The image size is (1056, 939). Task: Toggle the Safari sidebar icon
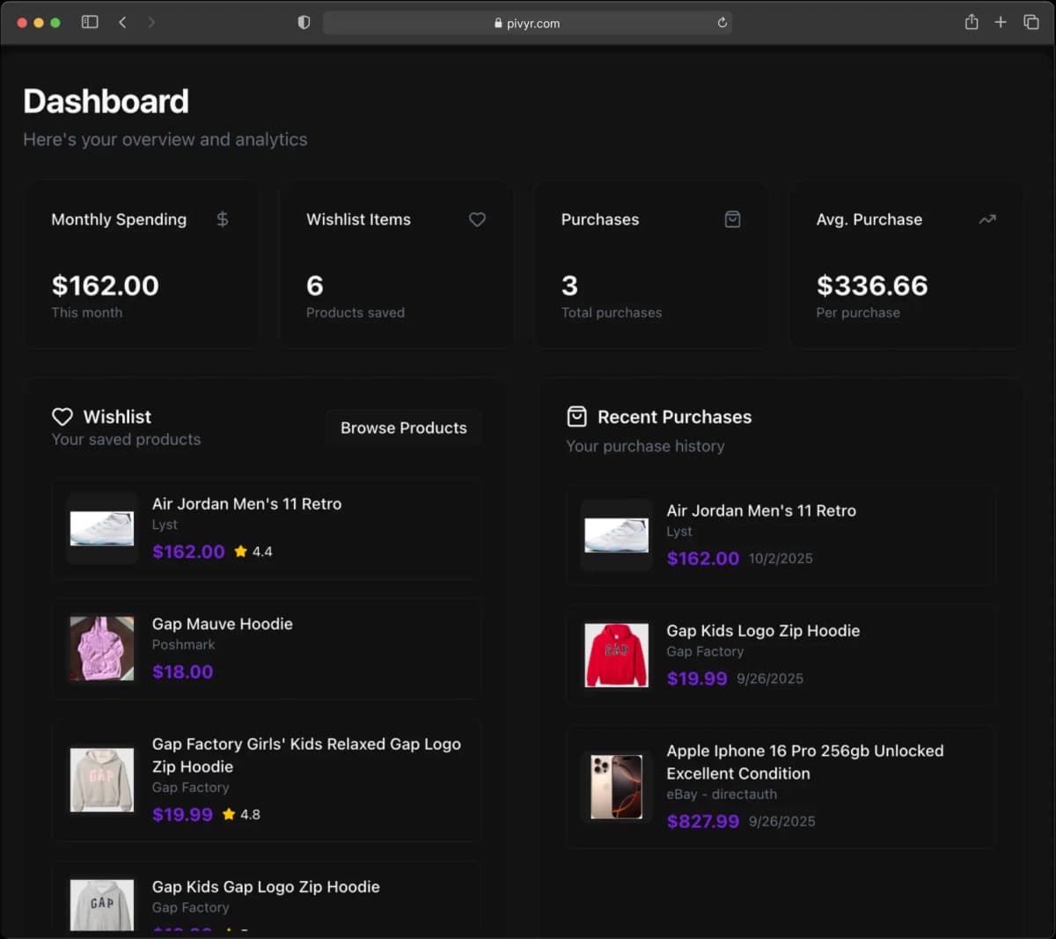click(x=90, y=22)
